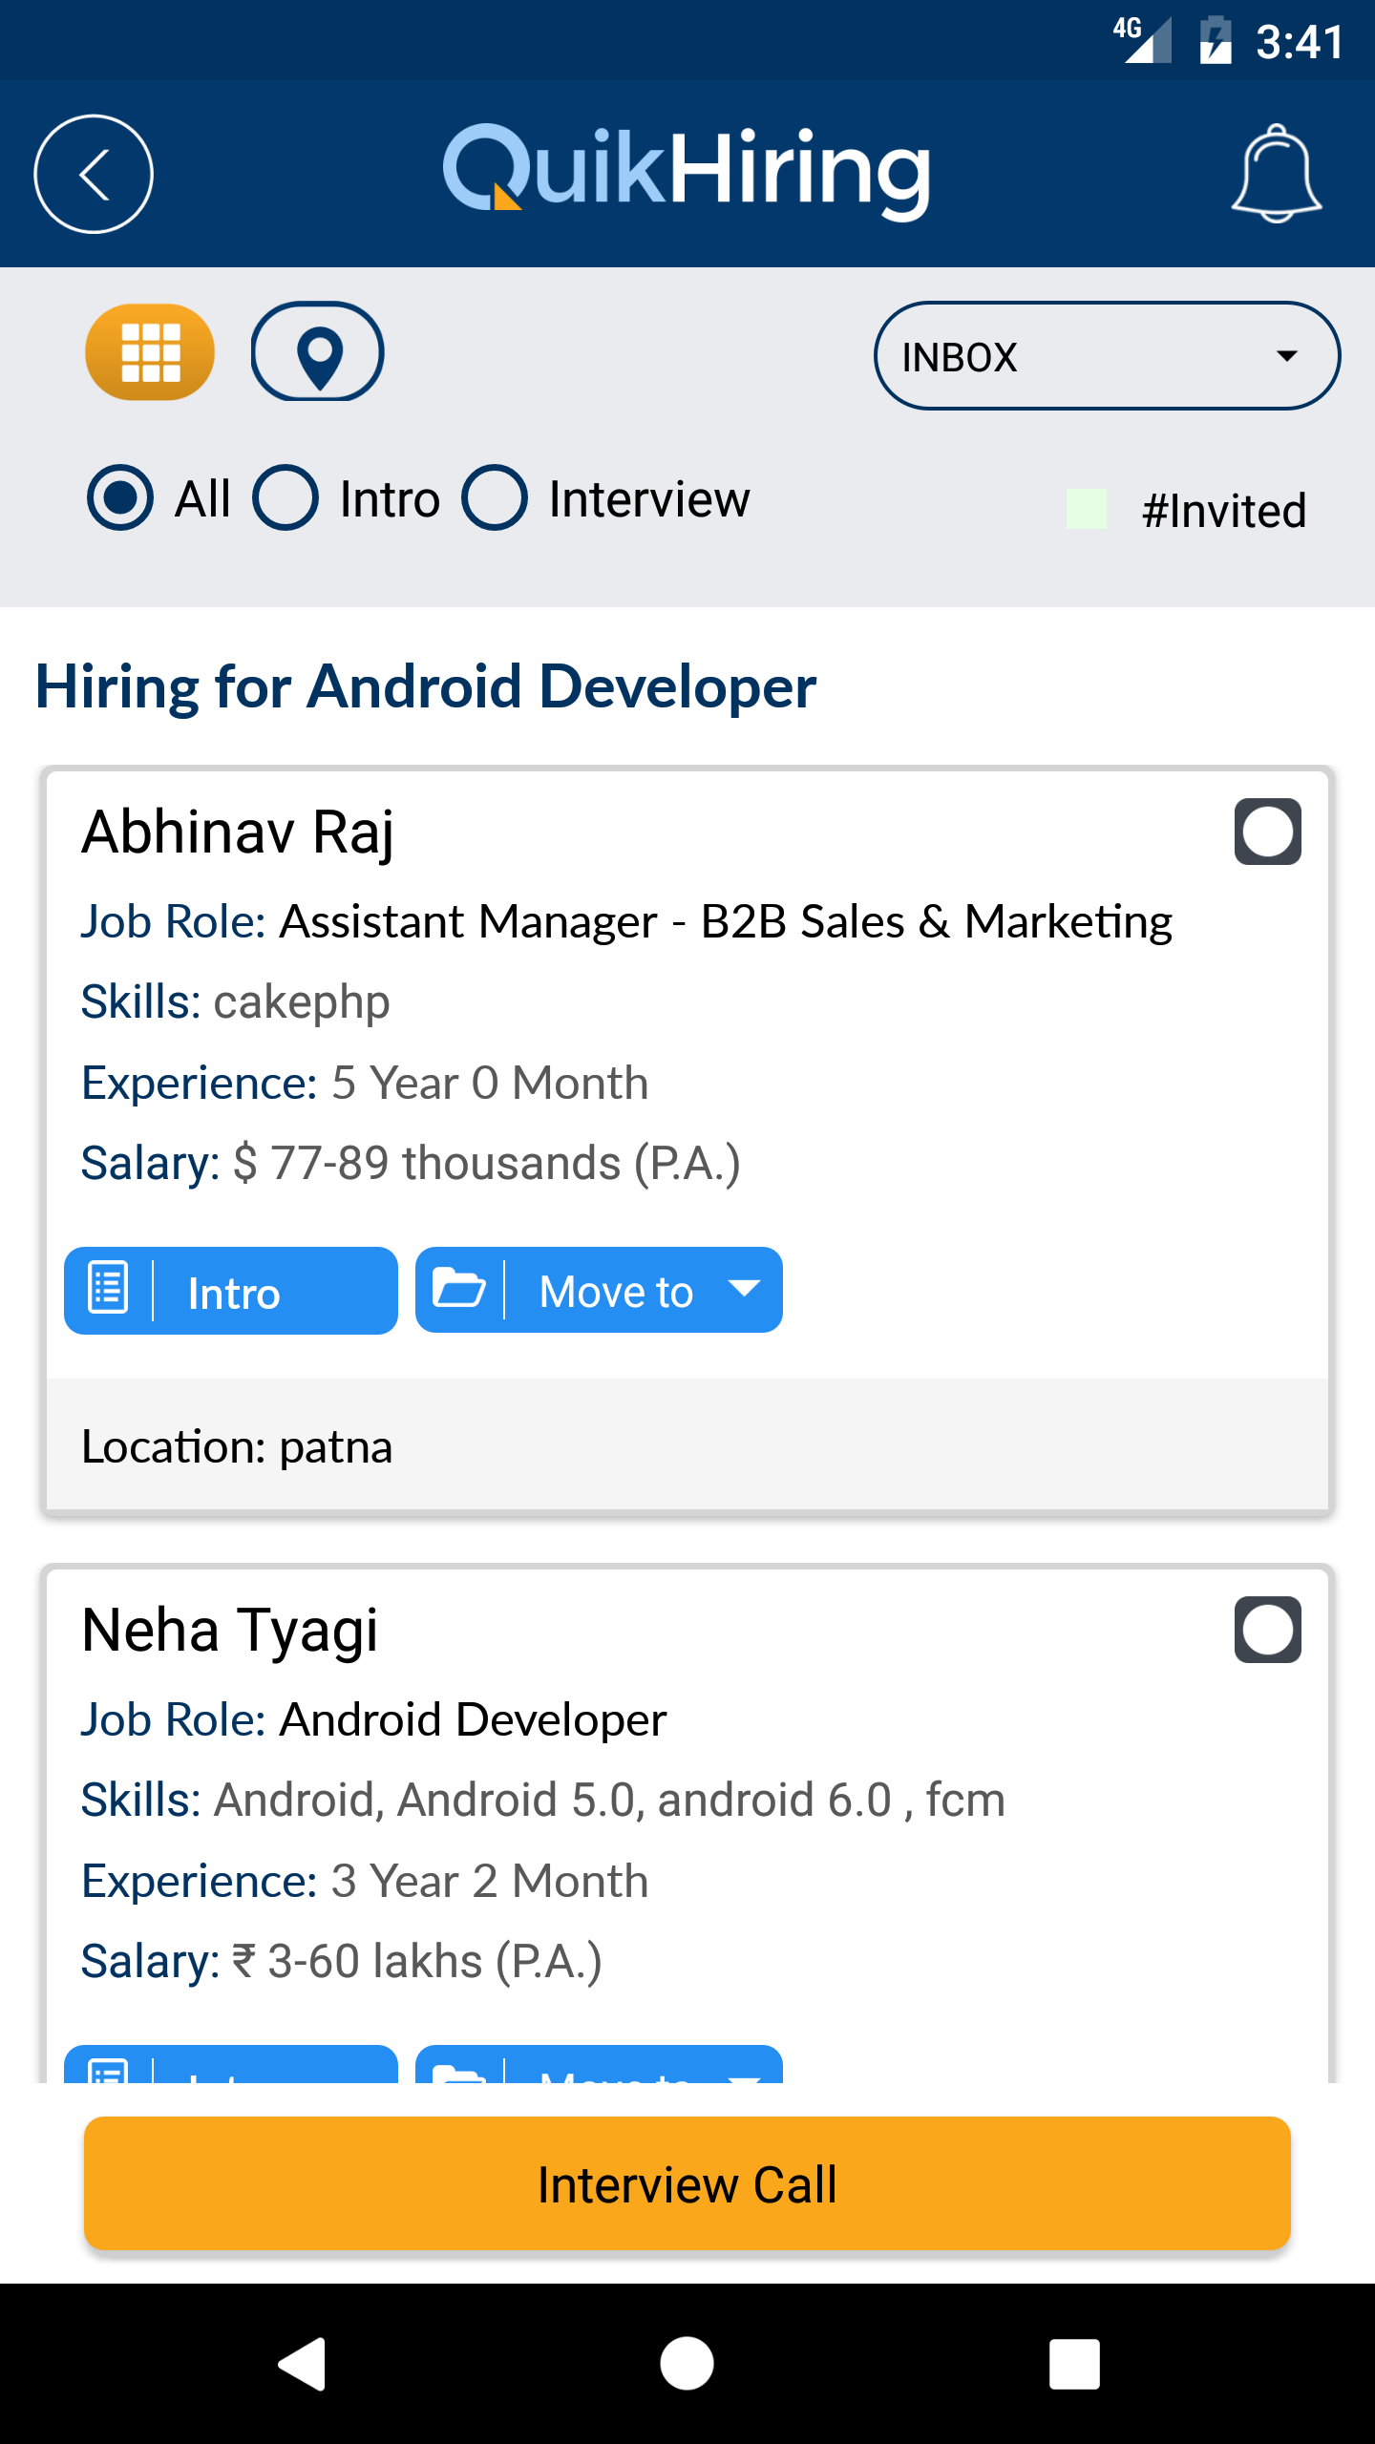
Task: Switch to grid view icon
Action: coord(150,352)
